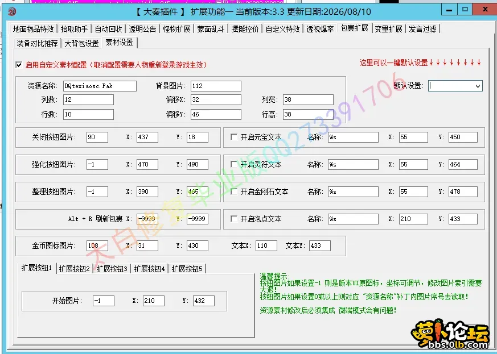Open the 发言过滤 tab
Screen dimensions: 497x354
[422, 29]
